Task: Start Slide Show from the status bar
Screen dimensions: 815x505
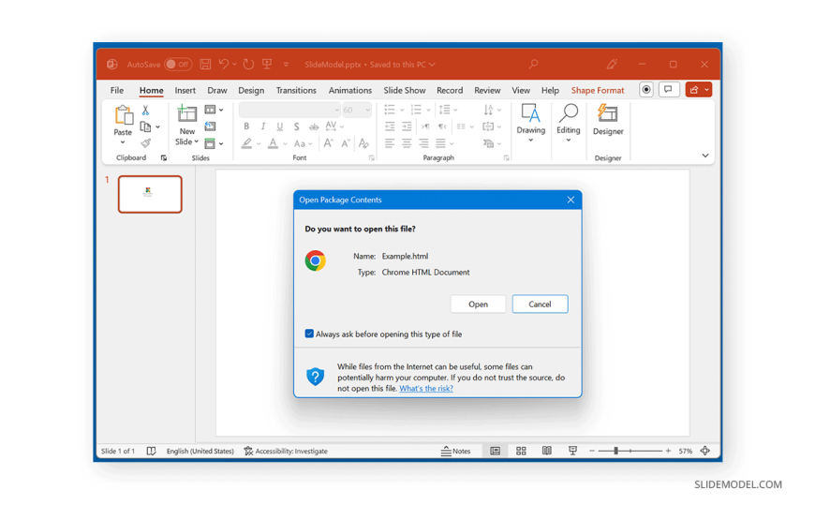Action: 572,452
